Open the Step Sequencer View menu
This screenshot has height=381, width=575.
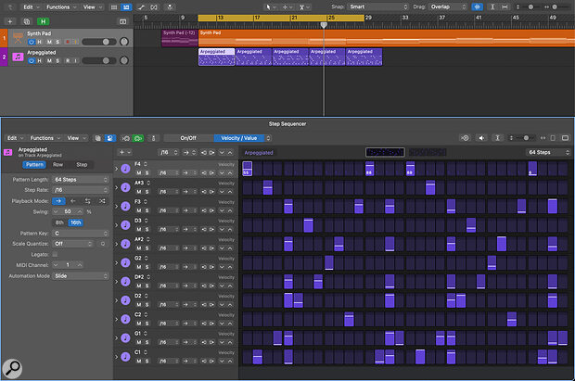(75, 138)
